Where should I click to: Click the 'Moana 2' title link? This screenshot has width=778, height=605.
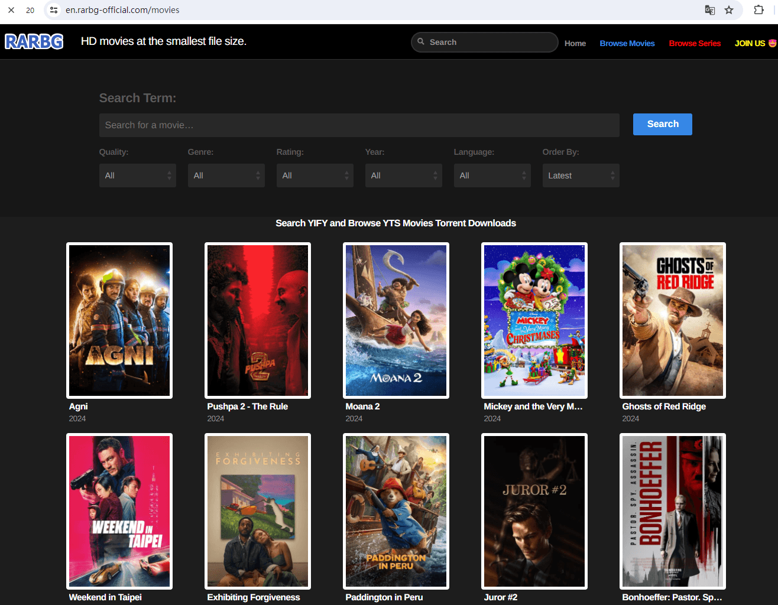[362, 406]
